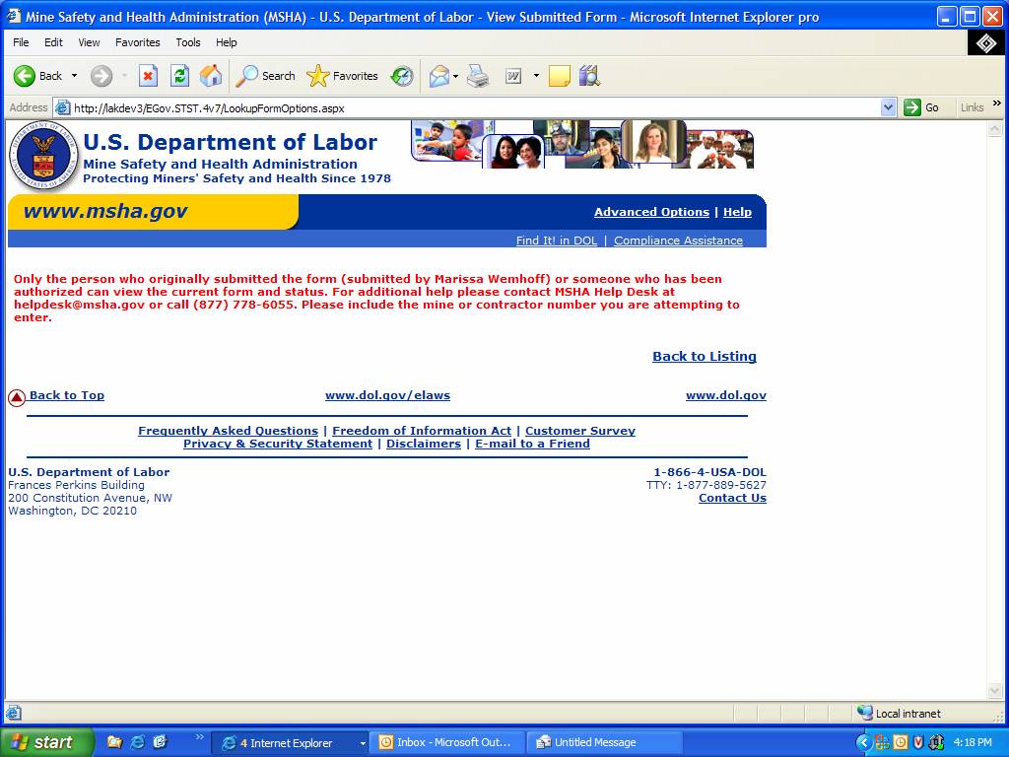This screenshot has width=1009, height=757.
Task: Open Freedom of Information Act link
Action: [422, 431]
